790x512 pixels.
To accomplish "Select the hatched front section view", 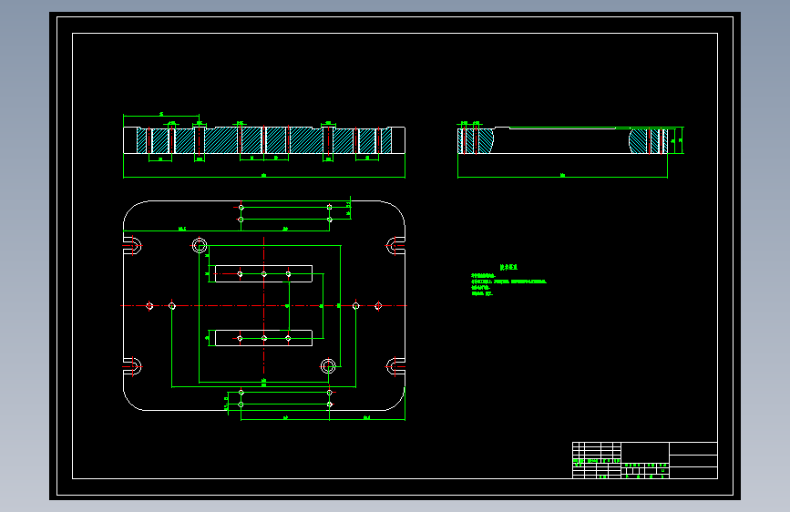I will (264, 140).
